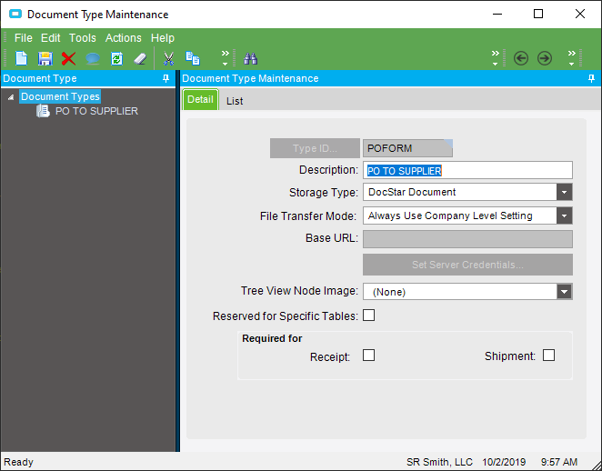Image resolution: width=602 pixels, height=471 pixels.
Task: Toggle Reserved for Specific Tables checkbox
Action: pos(369,316)
